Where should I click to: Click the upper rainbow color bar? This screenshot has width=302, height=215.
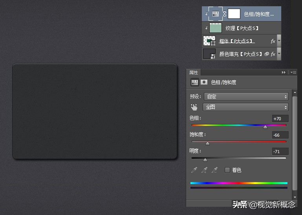point(239,183)
